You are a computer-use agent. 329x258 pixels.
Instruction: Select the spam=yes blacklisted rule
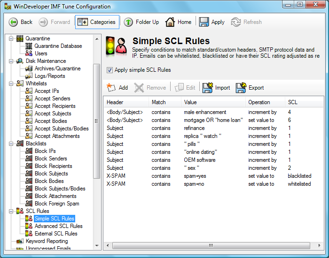(213, 176)
